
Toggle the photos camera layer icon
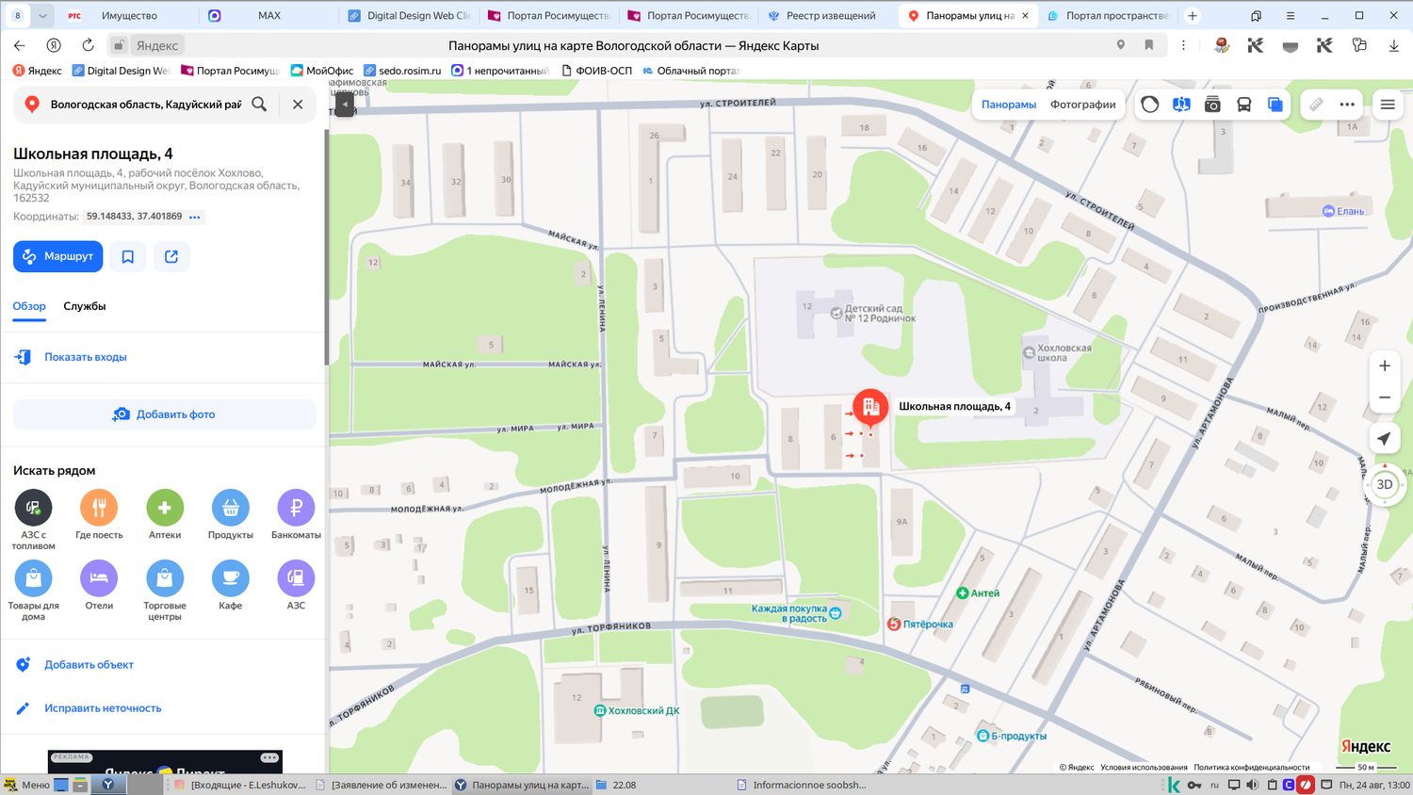click(x=1212, y=105)
